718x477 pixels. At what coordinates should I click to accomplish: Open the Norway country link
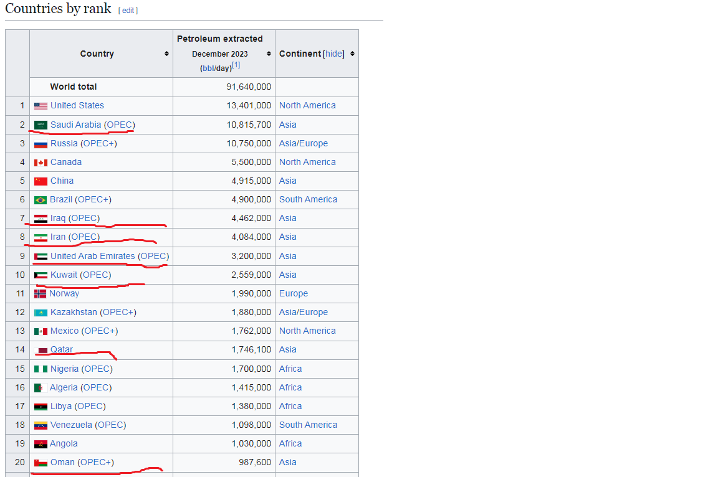coord(64,293)
